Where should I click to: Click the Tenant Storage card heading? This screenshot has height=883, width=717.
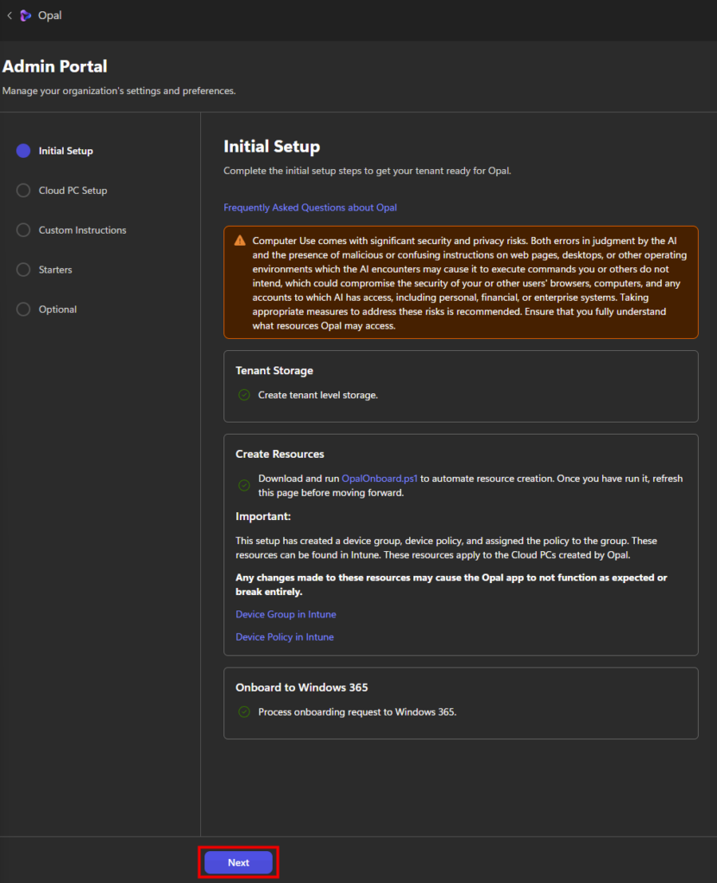(274, 371)
